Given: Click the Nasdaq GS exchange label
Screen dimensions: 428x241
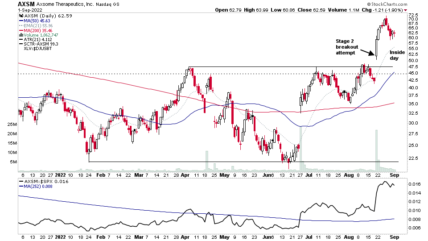Looking at the screenshot, I should click(x=107, y=4).
